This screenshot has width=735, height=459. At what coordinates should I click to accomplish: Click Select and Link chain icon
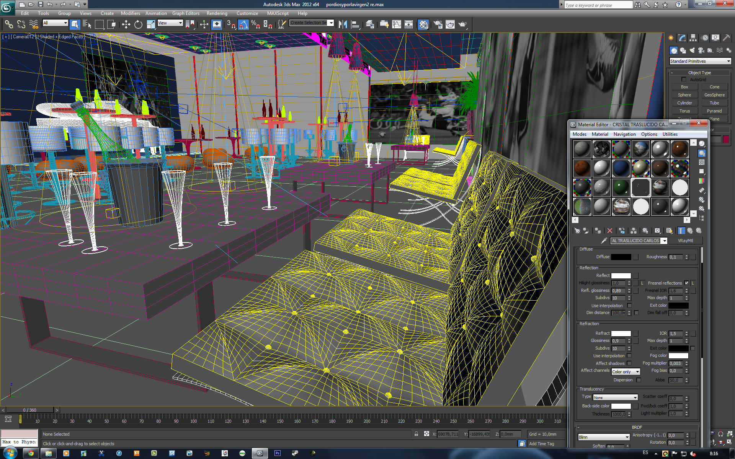pyautogui.click(x=8, y=25)
